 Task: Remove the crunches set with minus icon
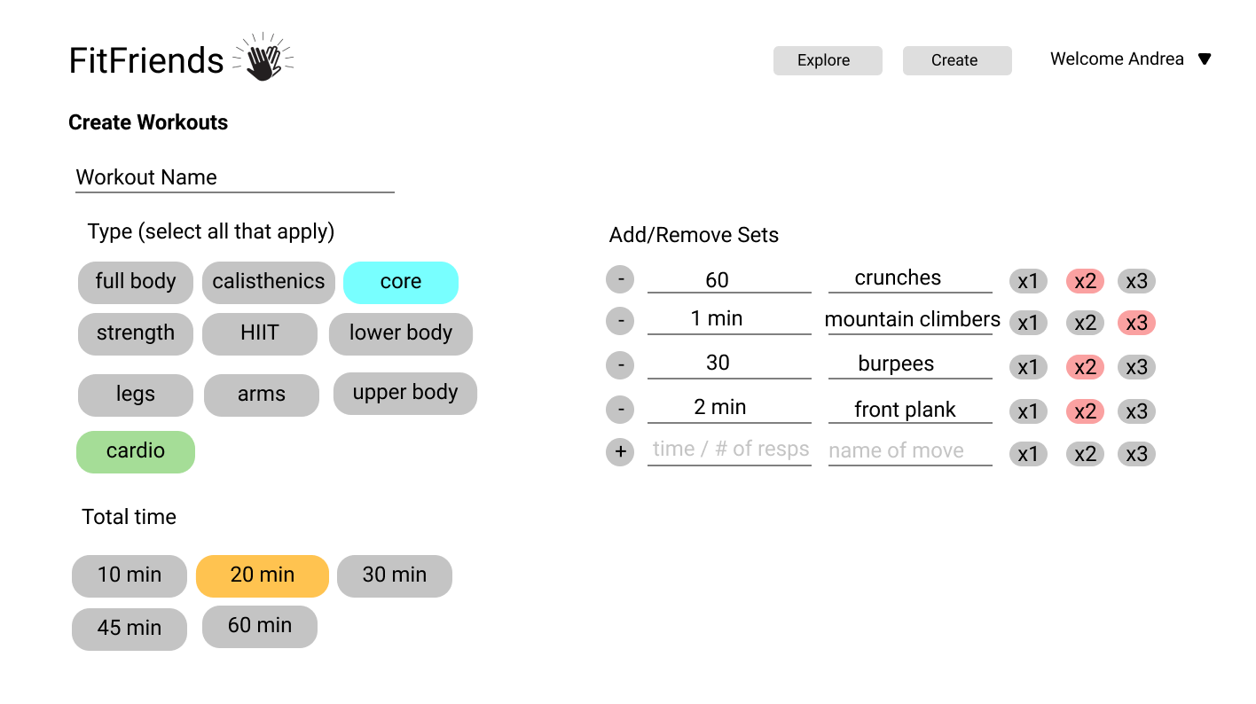click(x=620, y=279)
